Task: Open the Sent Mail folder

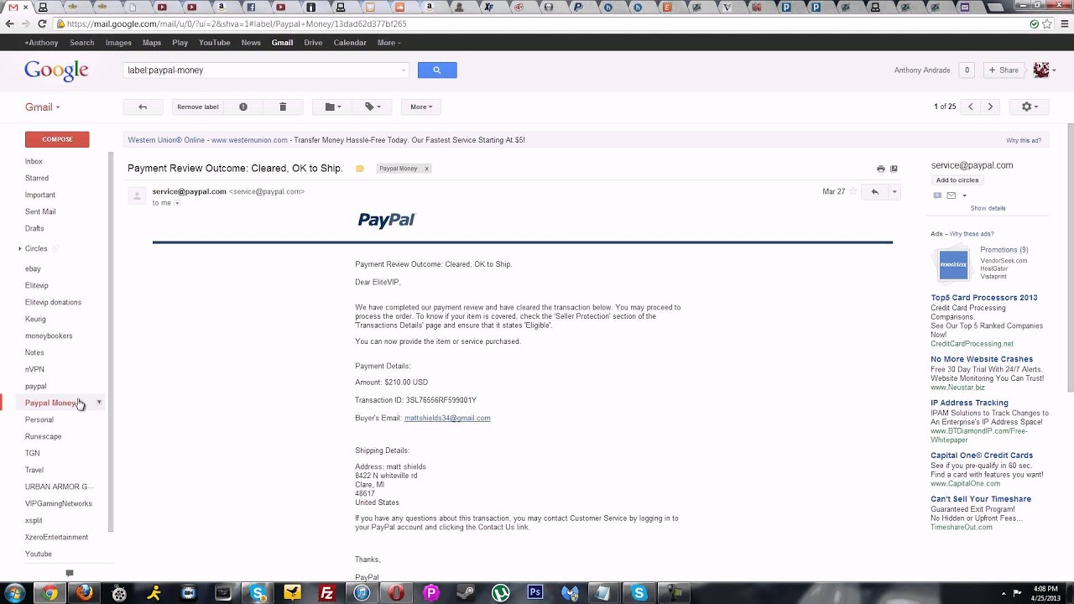Action: [x=40, y=211]
